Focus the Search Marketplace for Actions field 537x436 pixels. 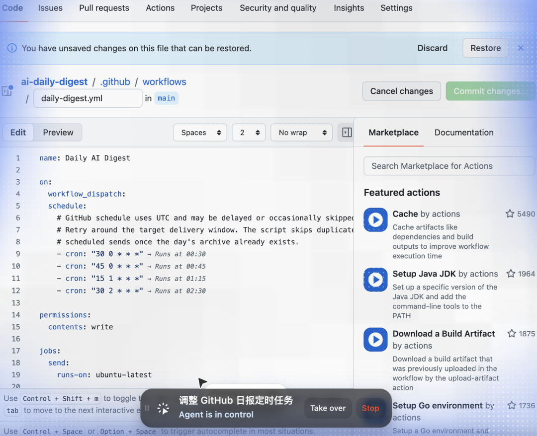pos(448,166)
